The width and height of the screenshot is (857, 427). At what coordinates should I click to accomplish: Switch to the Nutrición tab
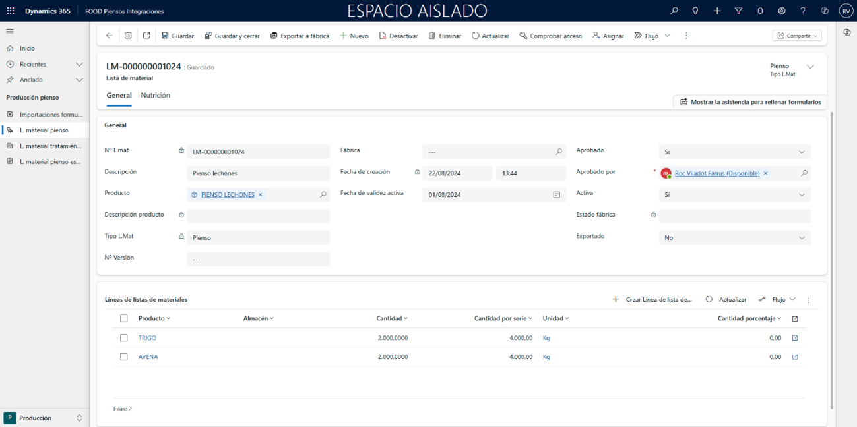click(155, 96)
